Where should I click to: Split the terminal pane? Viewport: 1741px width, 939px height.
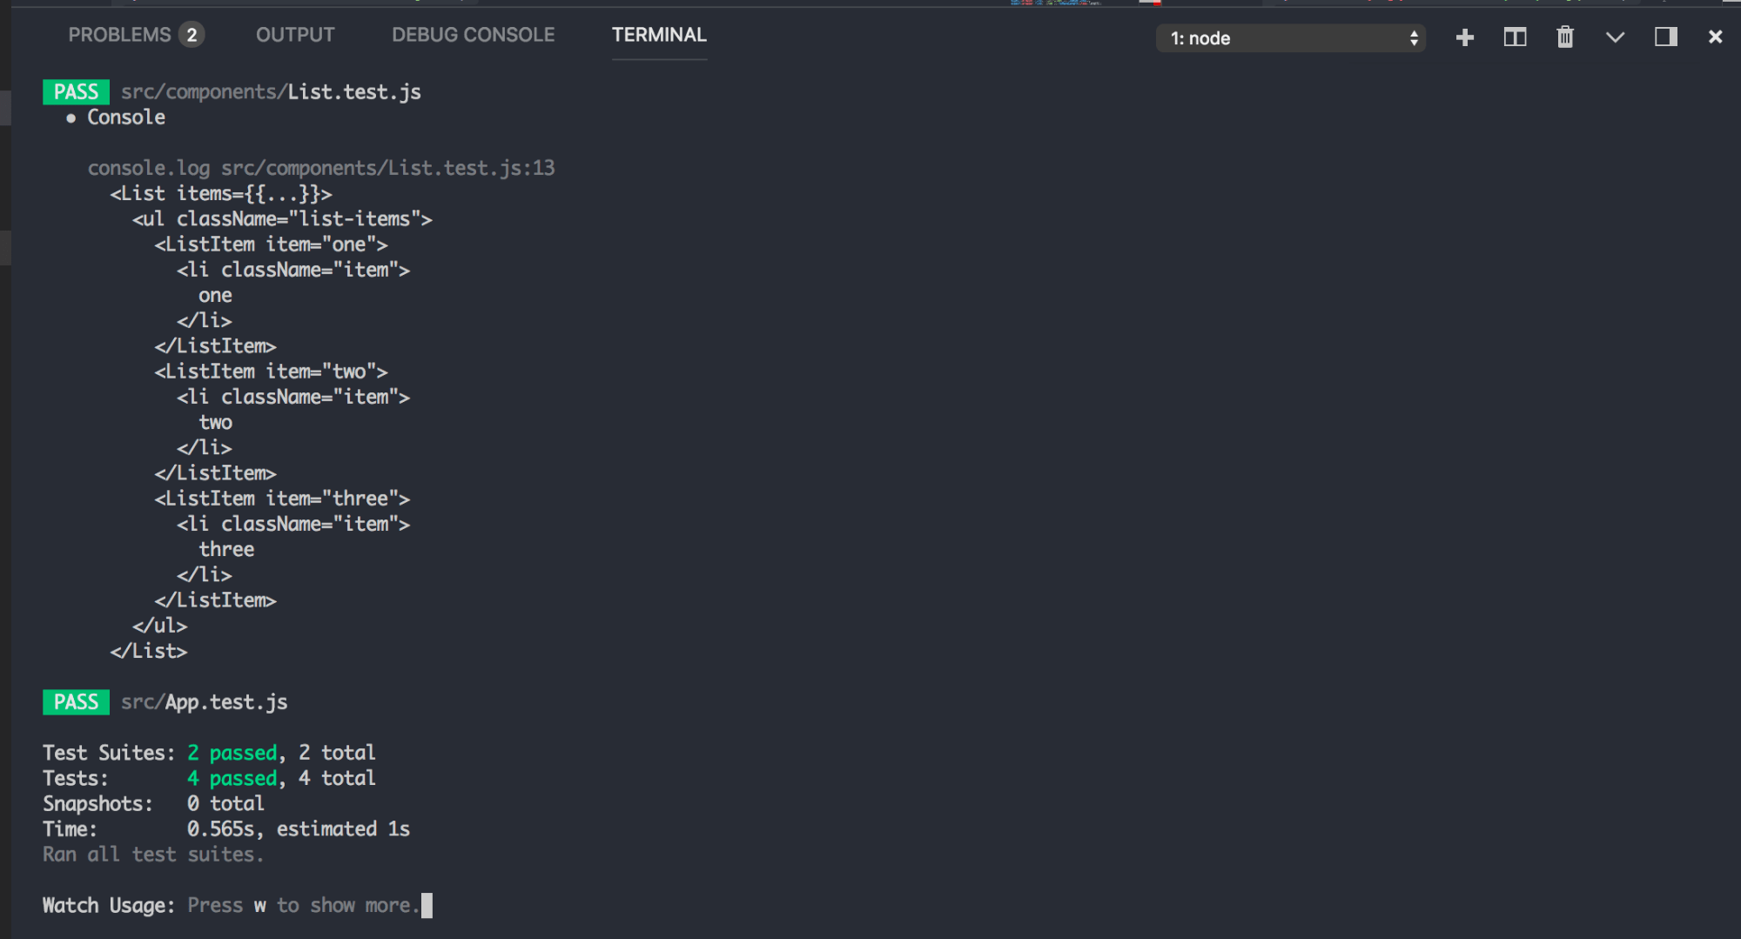1515,37
